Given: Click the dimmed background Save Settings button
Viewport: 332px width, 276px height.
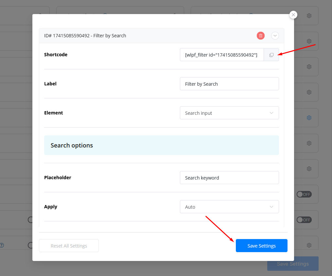Looking at the screenshot, I should click(293, 264).
